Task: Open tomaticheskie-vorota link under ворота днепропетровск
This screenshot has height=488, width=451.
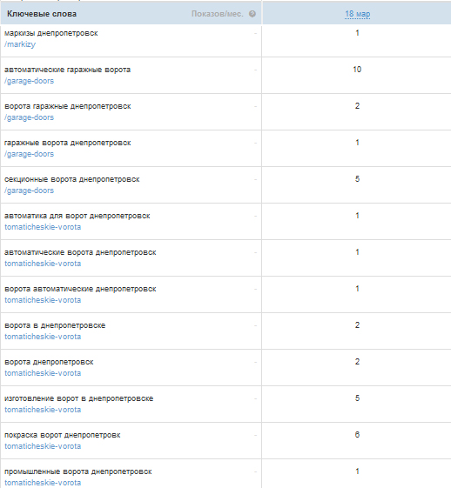Action: tap(43, 373)
